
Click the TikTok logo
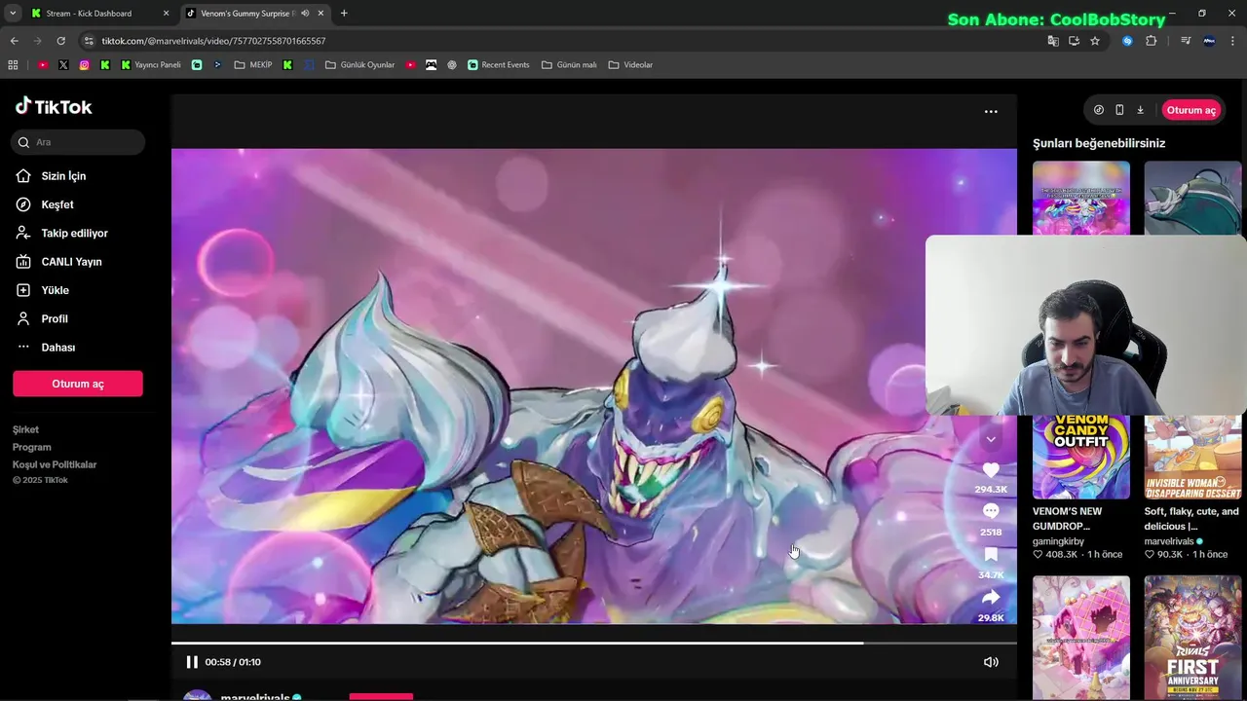click(54, 107)
